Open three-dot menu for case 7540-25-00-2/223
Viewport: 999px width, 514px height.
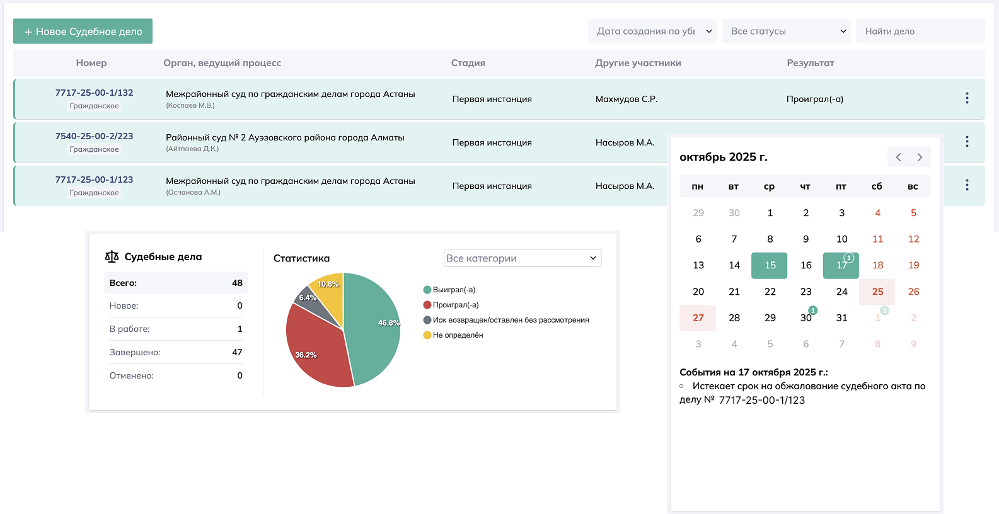967,142
